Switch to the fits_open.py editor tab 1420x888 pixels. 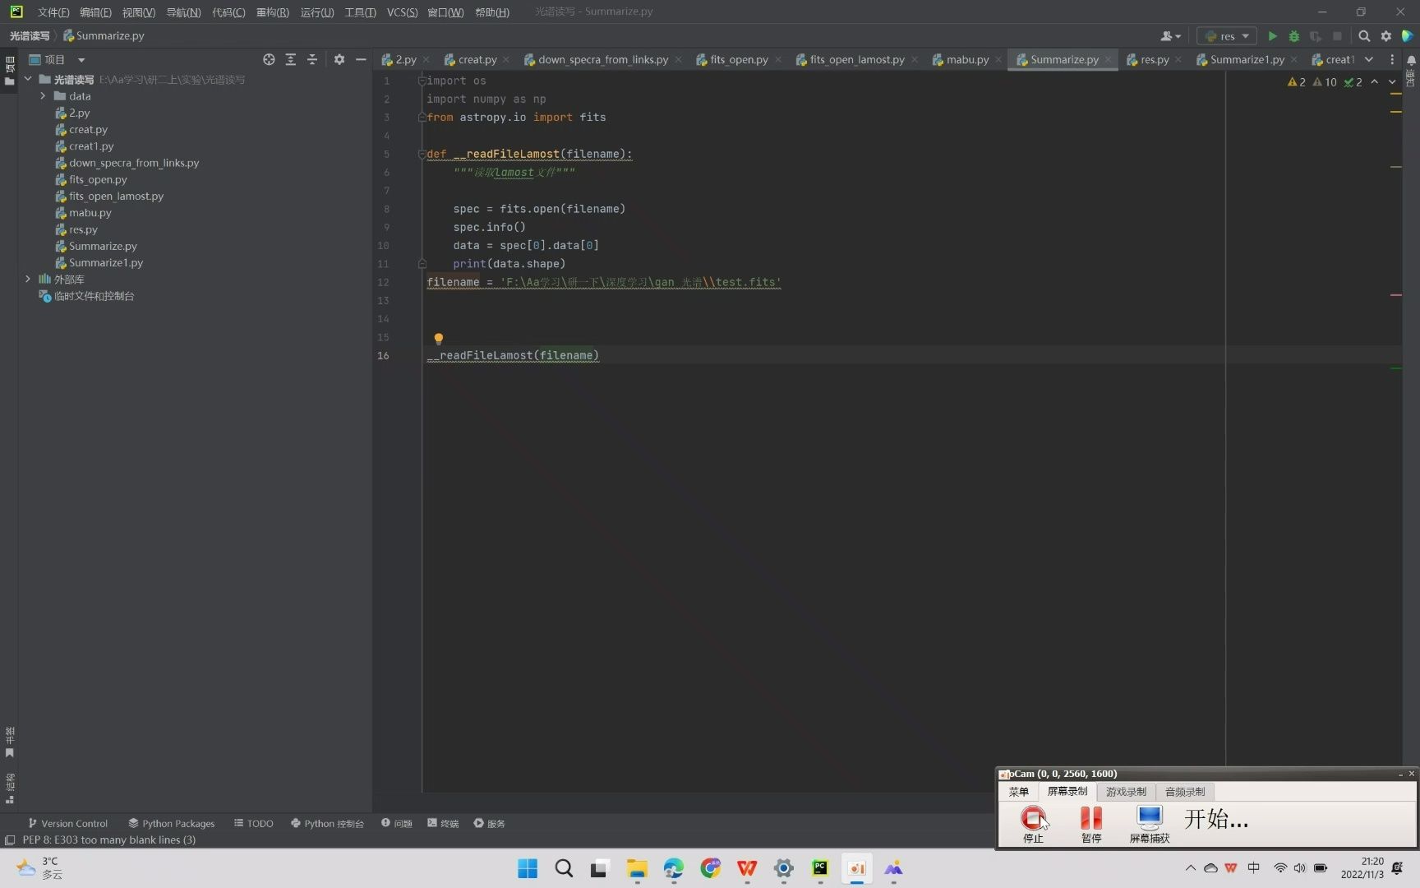tap(738, 59)
